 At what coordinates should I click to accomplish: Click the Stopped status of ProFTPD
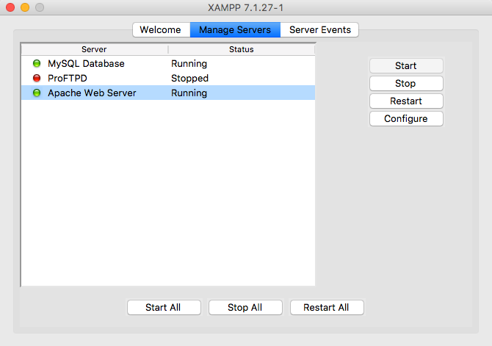190,78
